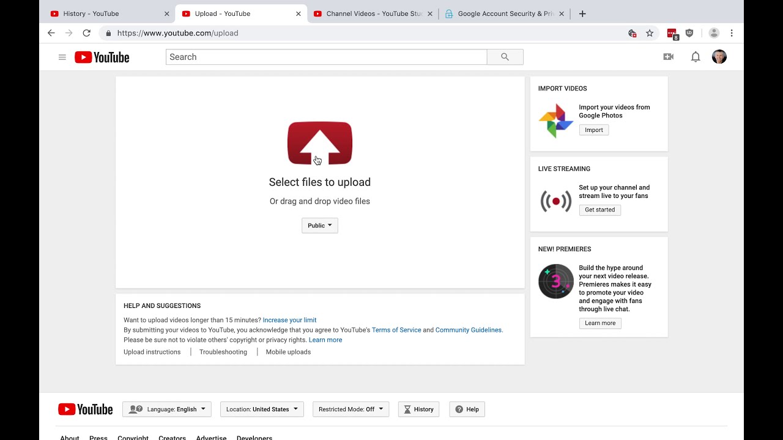
Task: Open the Troubleshooting link
Action: [223, 352]
